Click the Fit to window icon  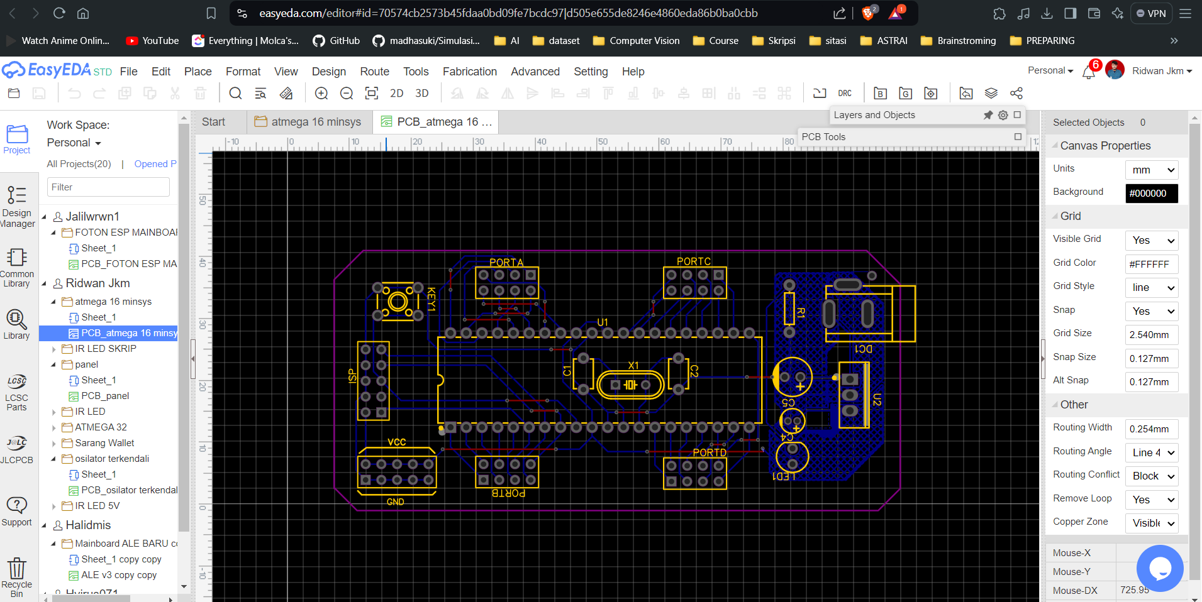tap(372, 94)
